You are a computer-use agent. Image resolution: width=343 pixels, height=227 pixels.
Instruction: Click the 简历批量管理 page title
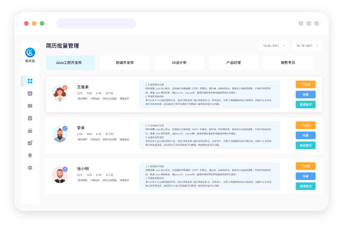[x=63, y=46]
